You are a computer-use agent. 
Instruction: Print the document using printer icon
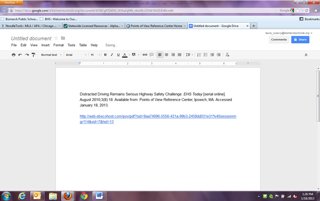14,55
